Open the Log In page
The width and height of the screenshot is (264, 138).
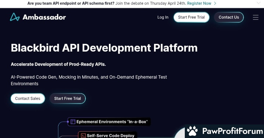[163, 17]
